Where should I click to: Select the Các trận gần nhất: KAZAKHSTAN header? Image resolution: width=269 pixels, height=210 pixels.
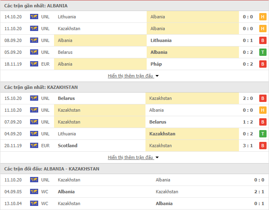134,87
